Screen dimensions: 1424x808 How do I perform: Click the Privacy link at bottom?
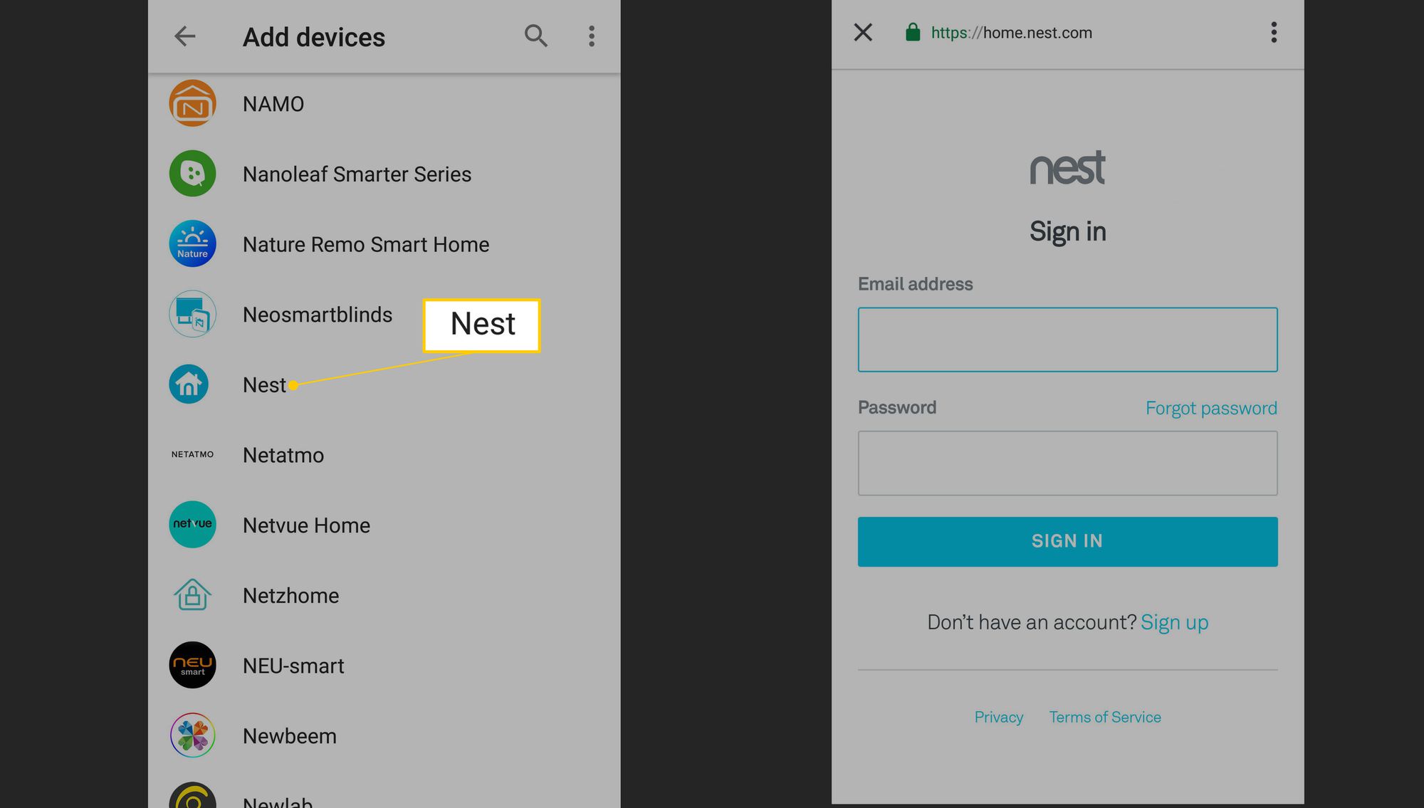coord(998,717)
